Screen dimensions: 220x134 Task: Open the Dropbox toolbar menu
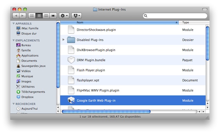77,16
